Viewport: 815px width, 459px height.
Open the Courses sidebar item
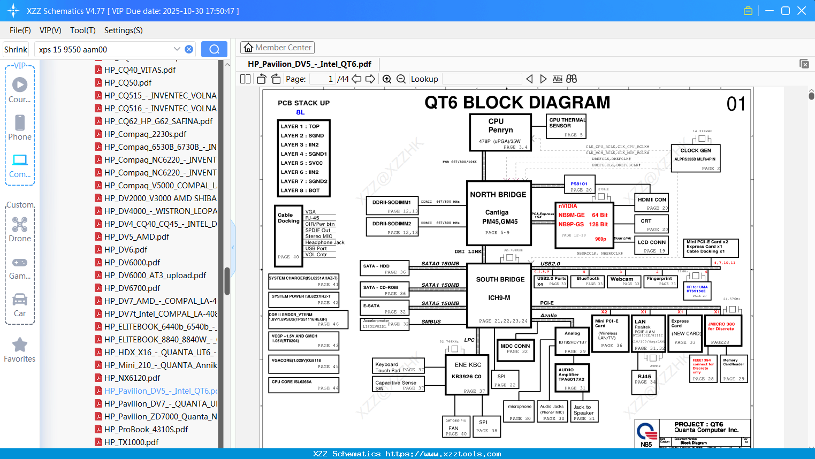[x=20, y=90]
